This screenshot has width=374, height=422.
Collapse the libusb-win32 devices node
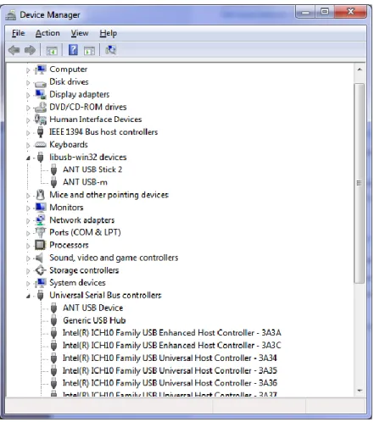click(28, 158)
